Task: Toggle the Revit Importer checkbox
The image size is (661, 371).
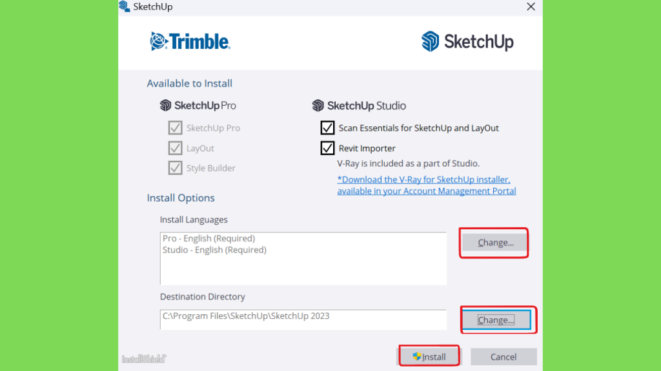Action: [x=327, y=148]
